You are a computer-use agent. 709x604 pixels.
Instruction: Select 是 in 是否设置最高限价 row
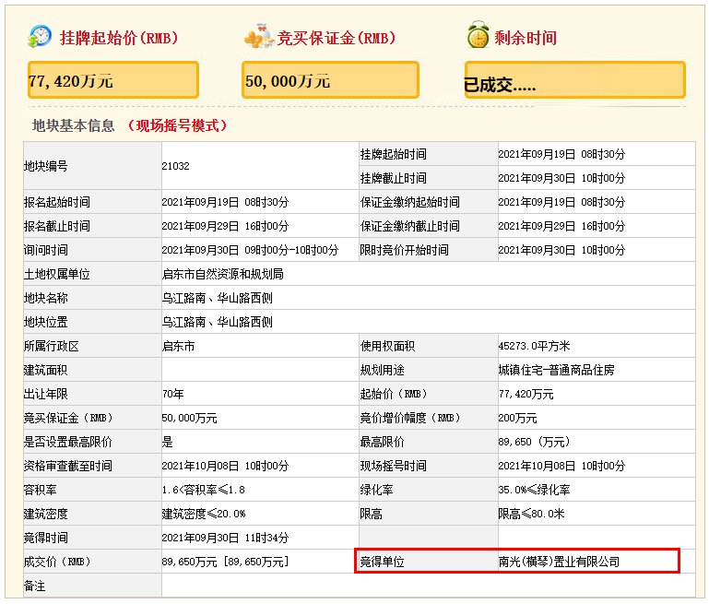click(167, 442)
